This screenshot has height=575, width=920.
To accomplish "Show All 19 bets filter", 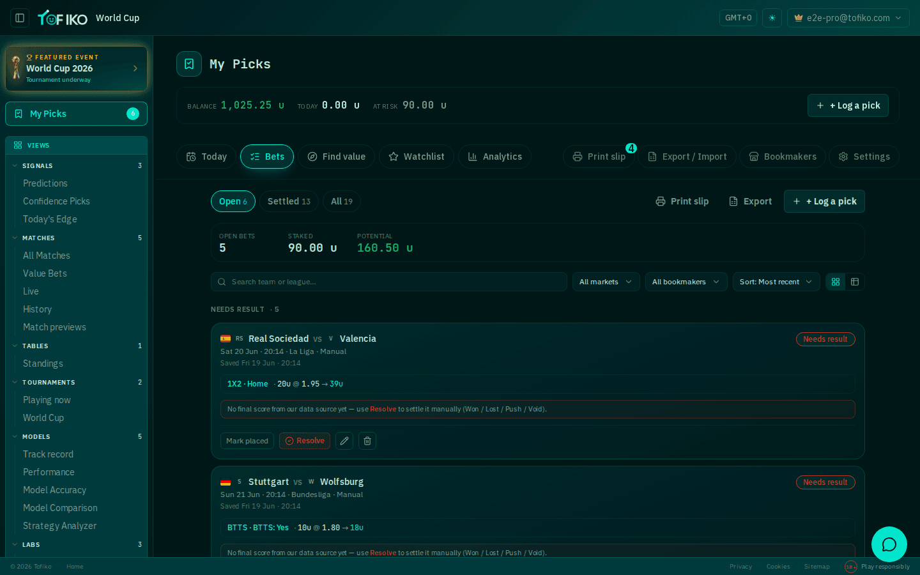I will [x=342, y=201].
